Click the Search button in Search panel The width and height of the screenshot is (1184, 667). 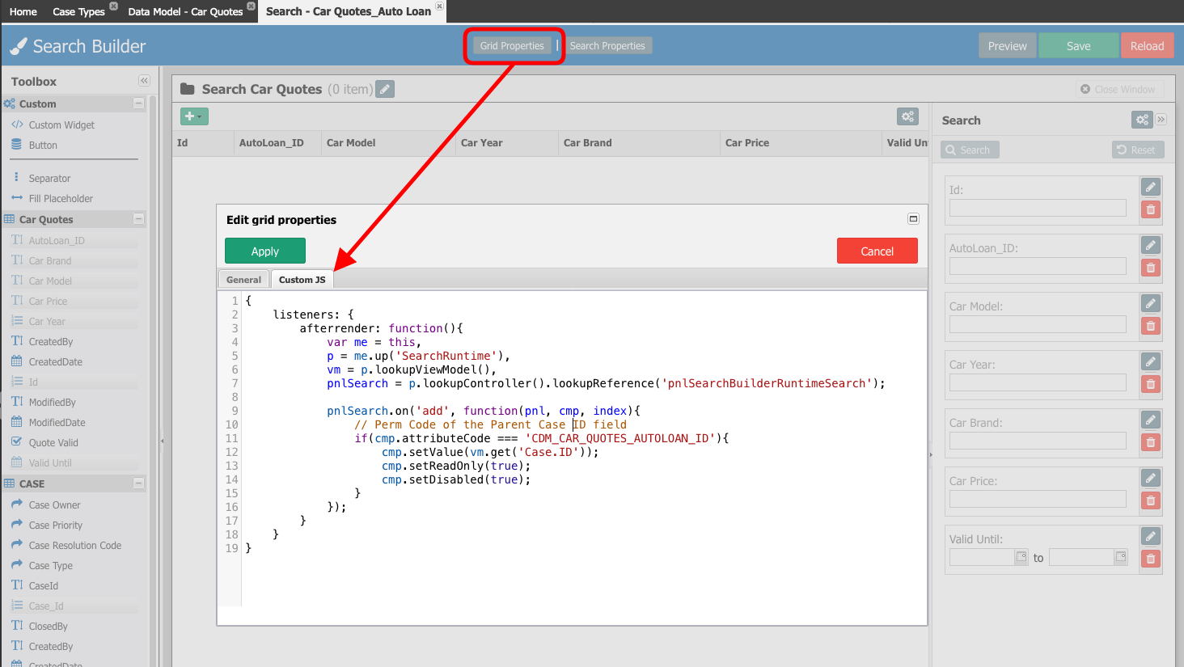click(970, 150)
